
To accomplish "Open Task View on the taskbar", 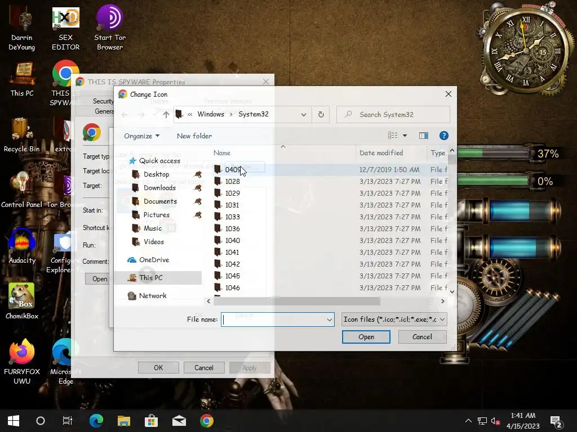I will point(68,421).
